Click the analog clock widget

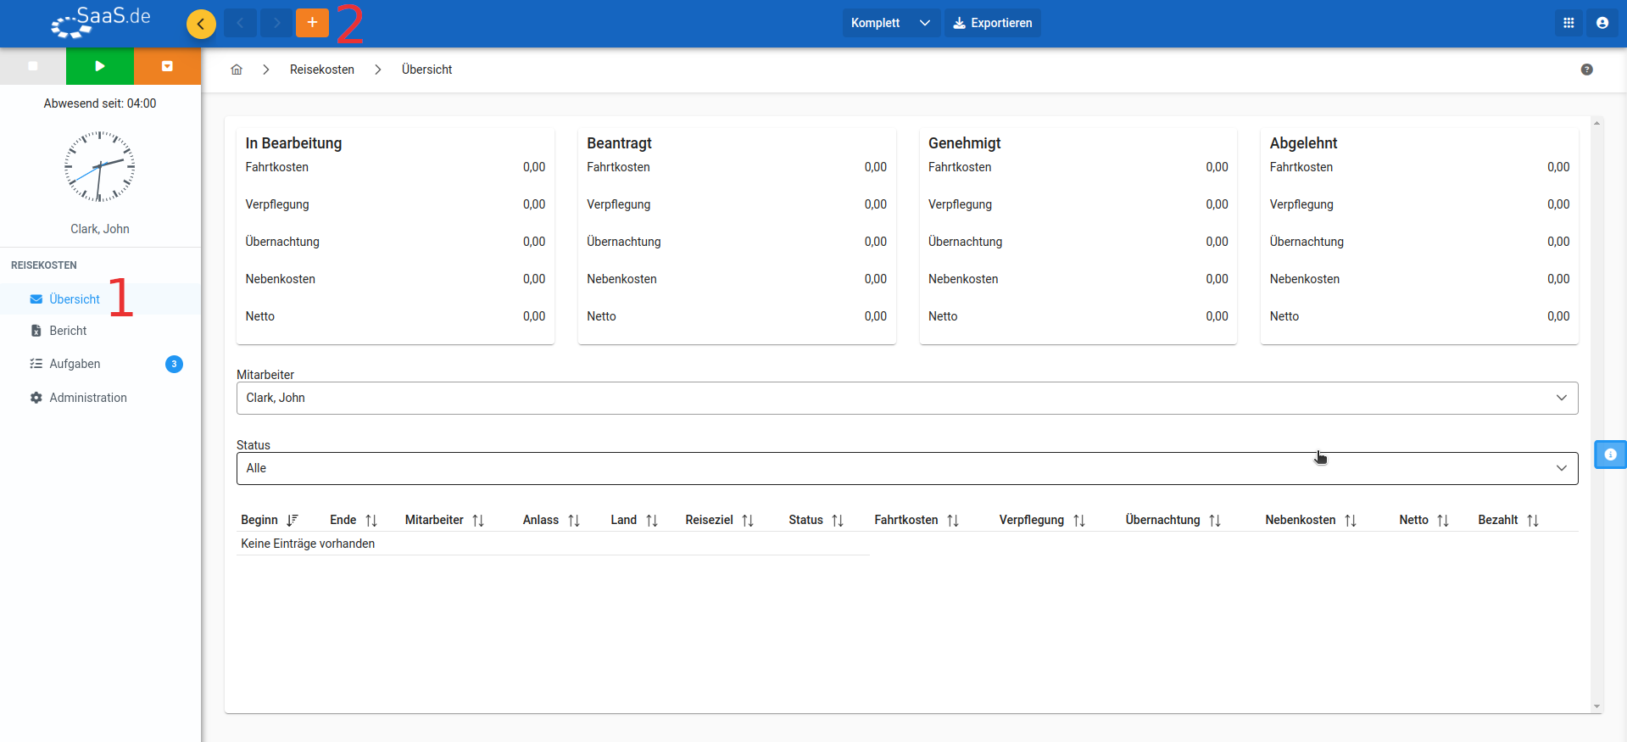(x=100, y=166)
